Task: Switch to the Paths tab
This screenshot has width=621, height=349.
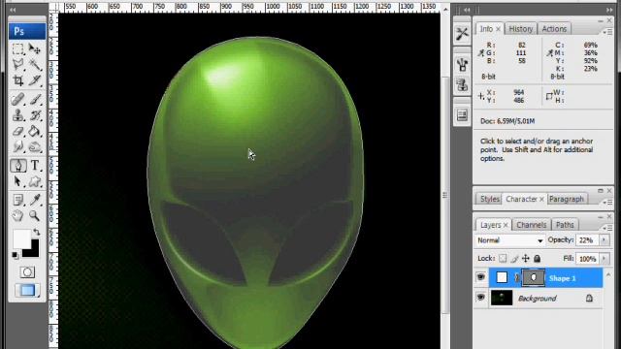Action: 565,225
